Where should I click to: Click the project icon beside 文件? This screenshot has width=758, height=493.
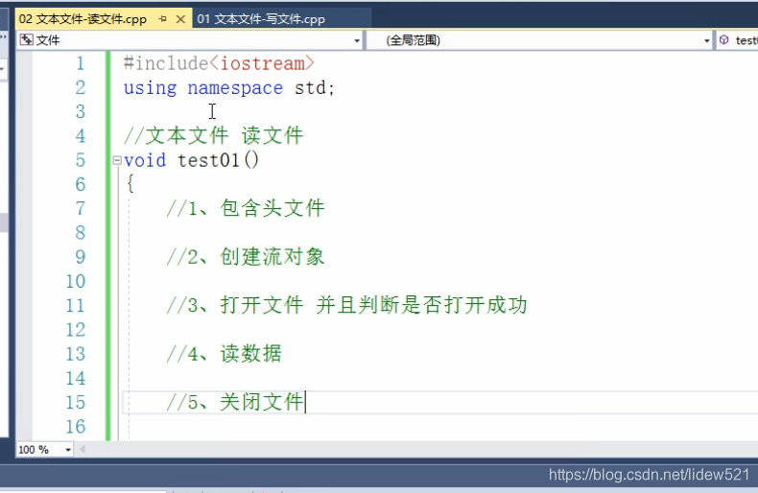tap(26, 40)
